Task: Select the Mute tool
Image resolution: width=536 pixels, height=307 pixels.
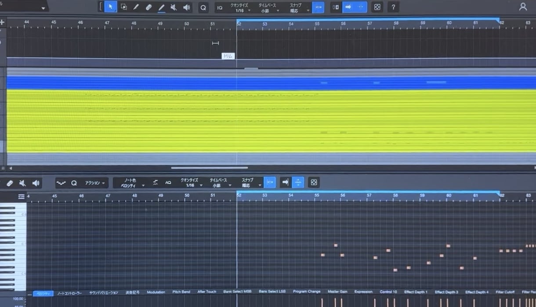Action: [174, 7]
